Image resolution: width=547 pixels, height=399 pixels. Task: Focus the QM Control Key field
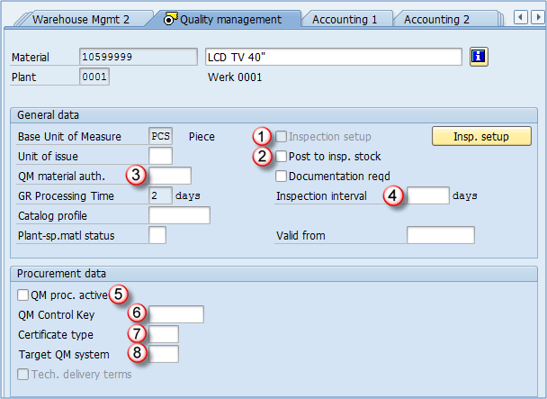(x=177, y=314)
